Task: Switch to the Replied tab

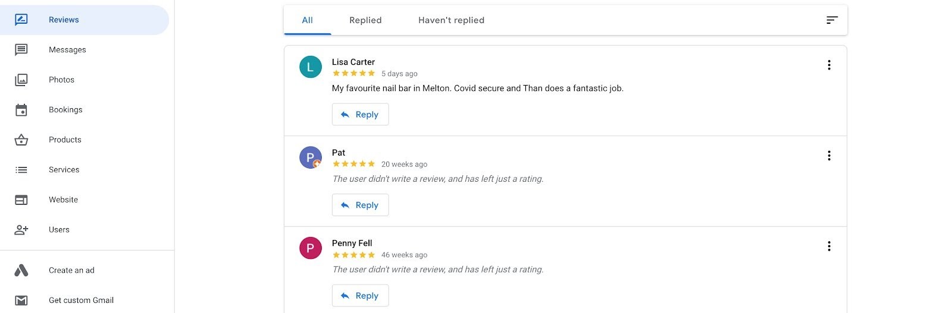Action: [x=365, y=20]
